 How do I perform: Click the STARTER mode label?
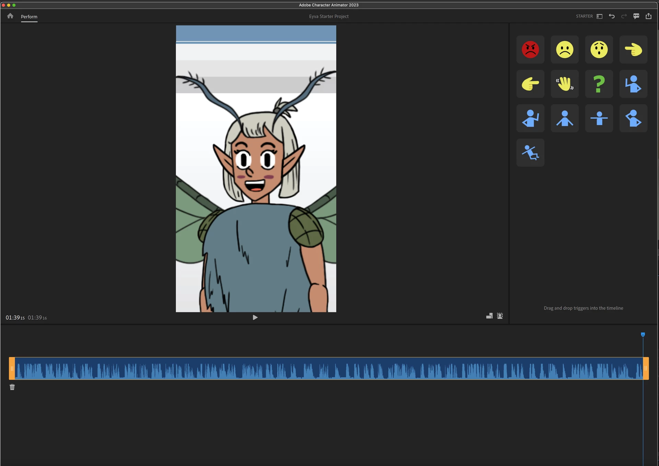coord(584,16)
